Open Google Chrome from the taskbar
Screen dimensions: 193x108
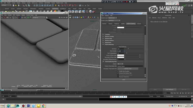point(43,106)
